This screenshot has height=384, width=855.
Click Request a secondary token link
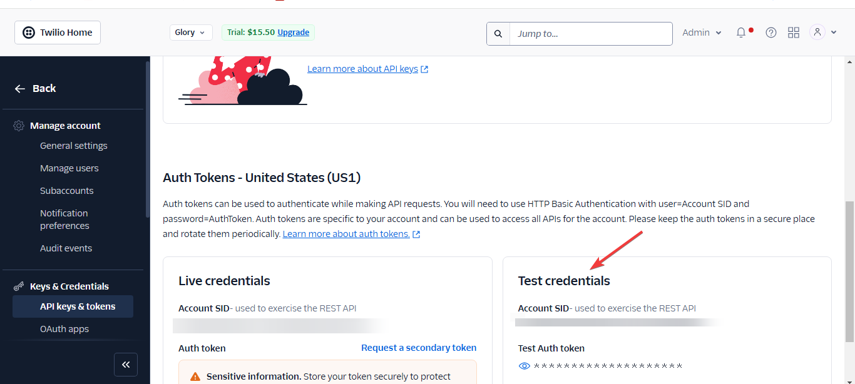(419, 348)
